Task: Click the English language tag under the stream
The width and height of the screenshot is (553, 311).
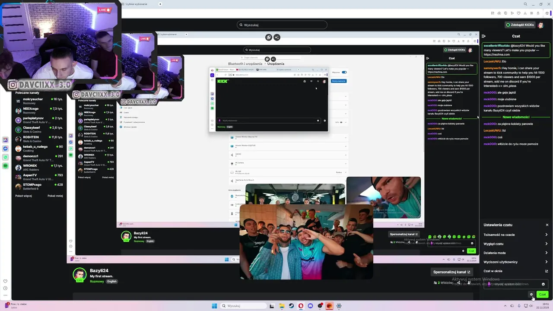Action: pos(112,282)
